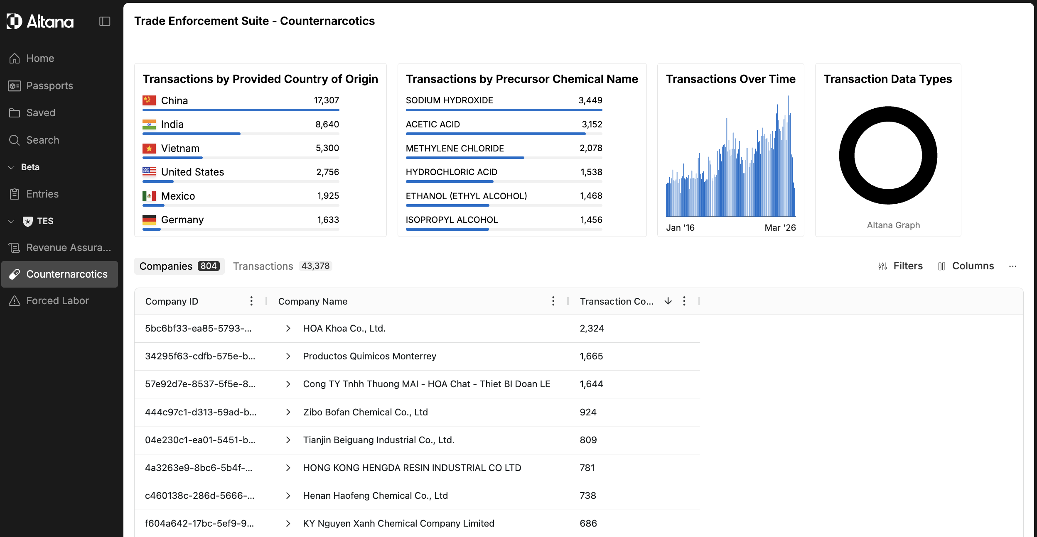This screenshot has height=537, width=1037.
Task: Click ETHANOL (ETHYL ALCOHOL) entry
Action: tap(466, 196)
